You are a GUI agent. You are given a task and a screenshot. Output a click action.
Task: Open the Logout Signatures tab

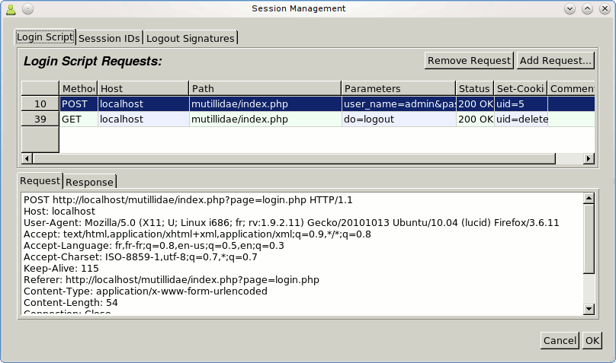click(x=191, y=37)
